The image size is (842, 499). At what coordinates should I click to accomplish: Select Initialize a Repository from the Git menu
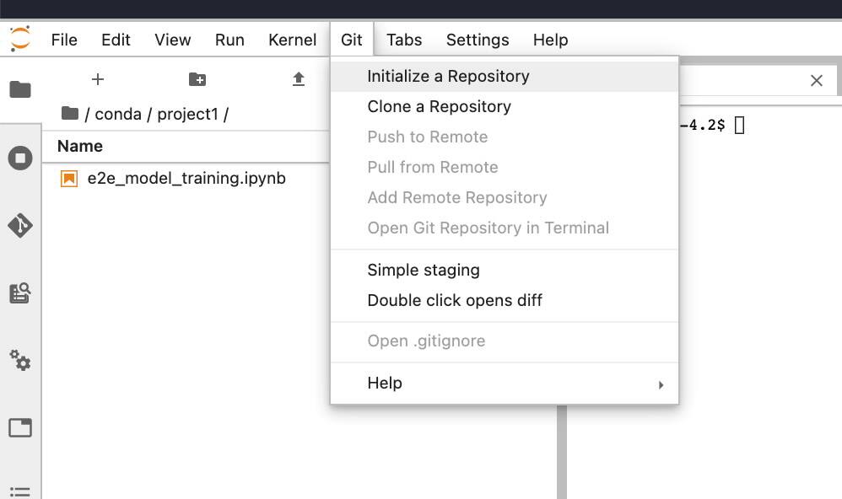447,76
